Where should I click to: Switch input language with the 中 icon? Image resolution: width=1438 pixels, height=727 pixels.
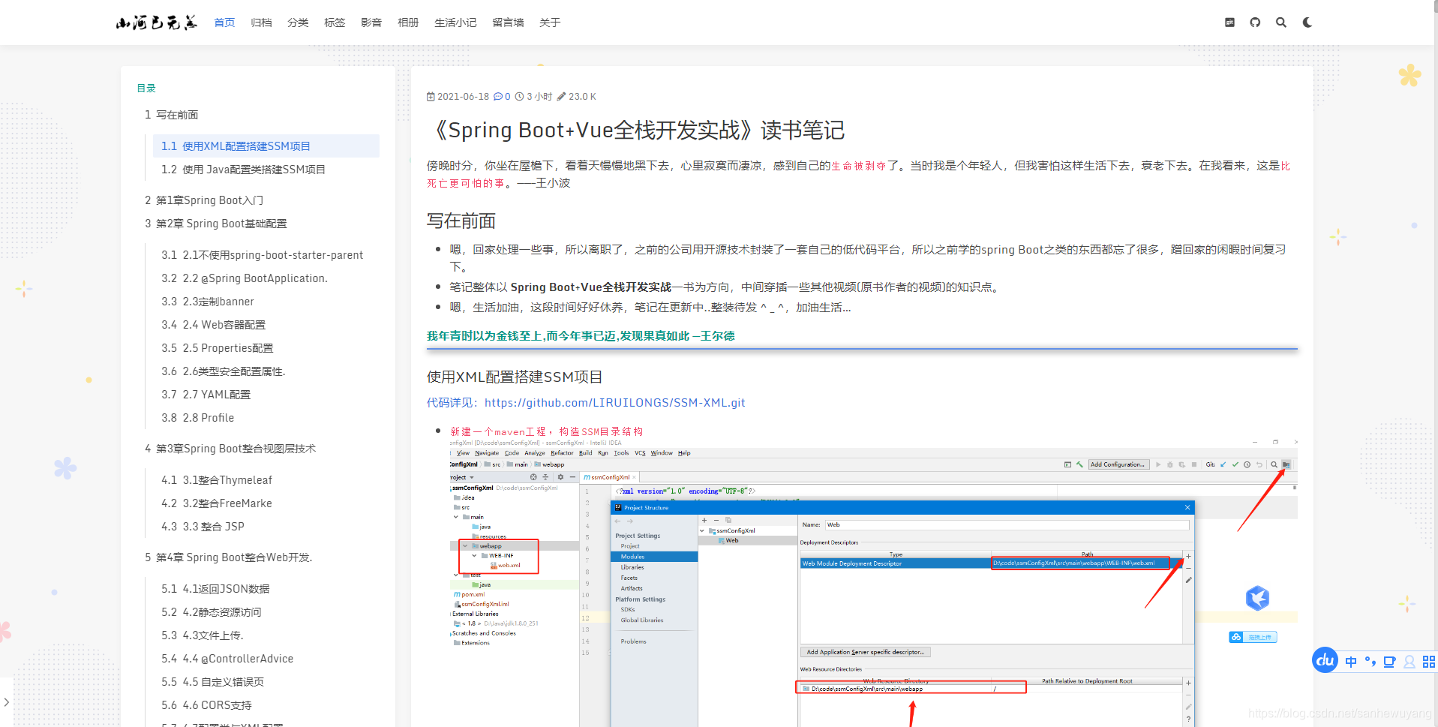1351,662
